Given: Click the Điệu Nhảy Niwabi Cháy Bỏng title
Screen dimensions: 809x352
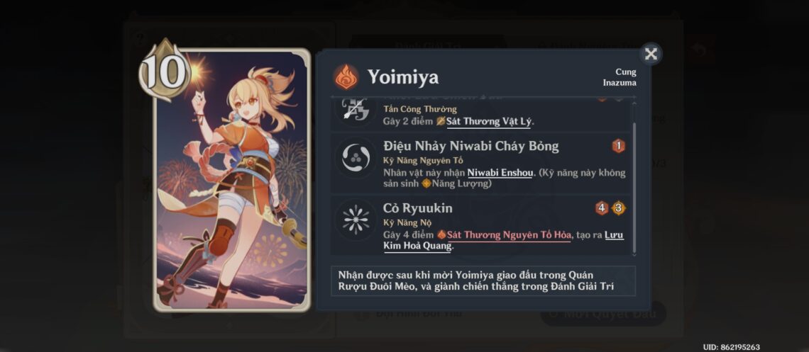Looking at the screenshot, I should (471, 146).
